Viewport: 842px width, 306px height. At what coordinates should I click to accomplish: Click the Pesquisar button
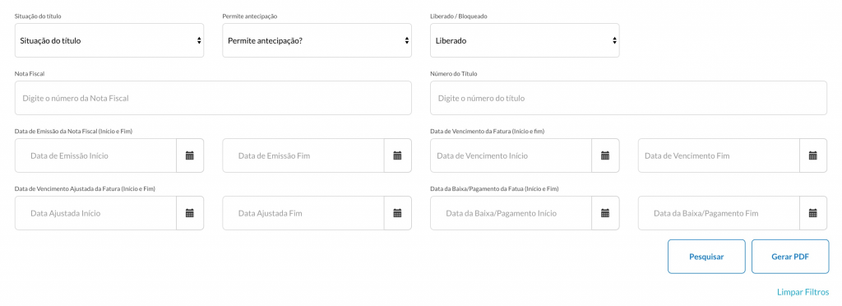coord(706,257)
